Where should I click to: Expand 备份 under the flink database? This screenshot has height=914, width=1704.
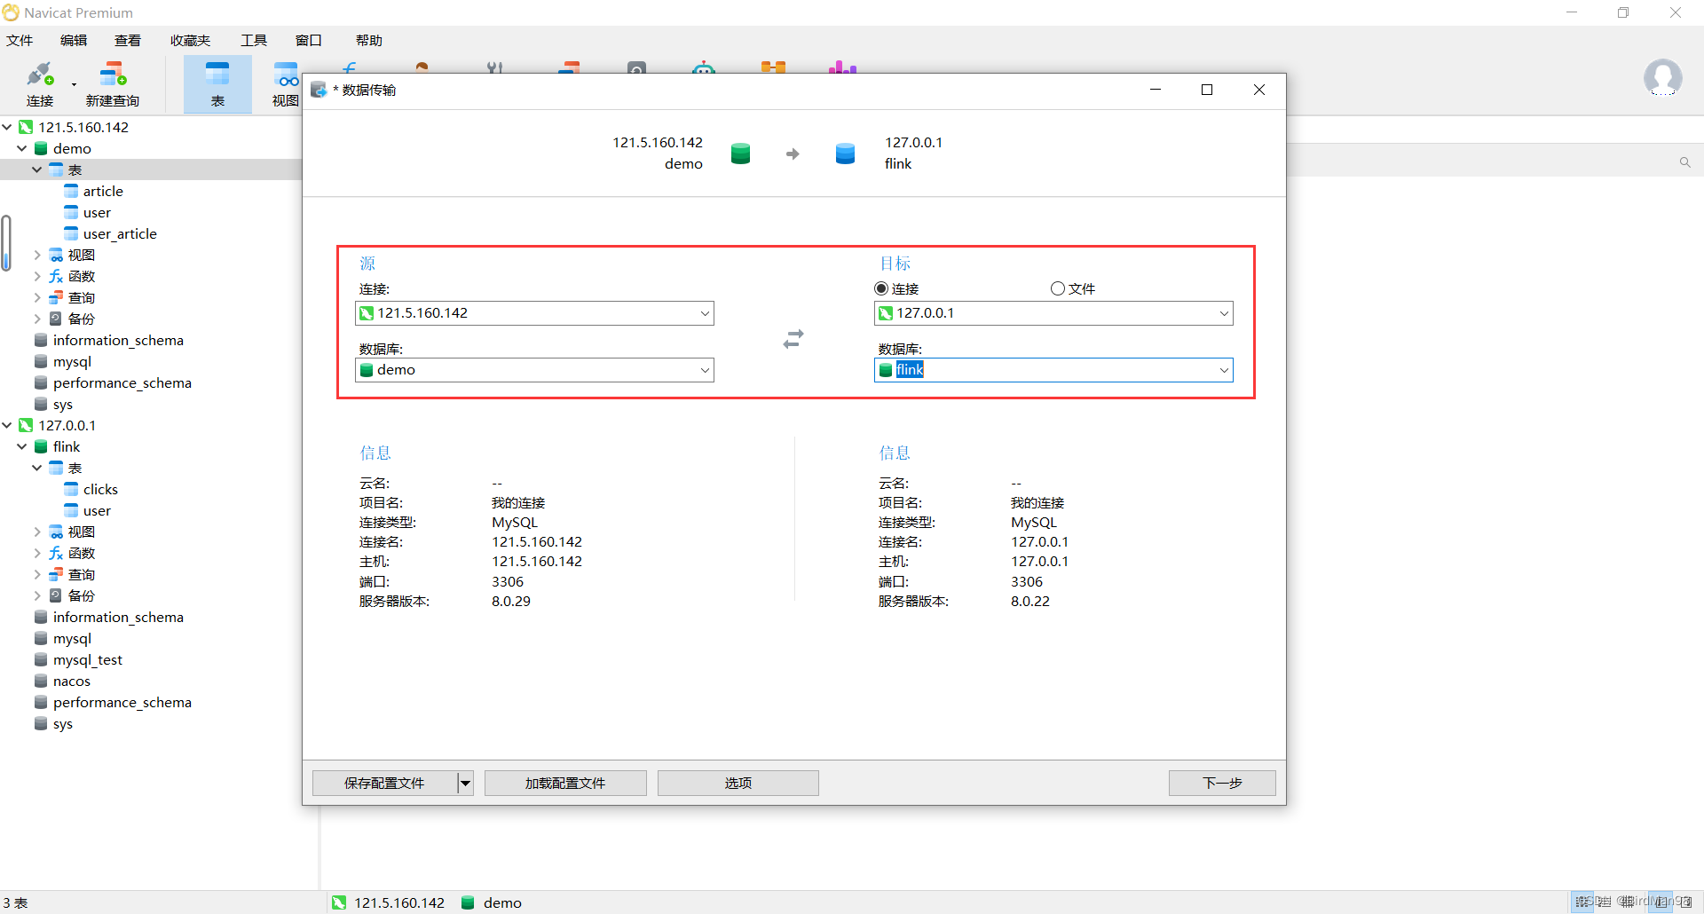click(37, 595)
